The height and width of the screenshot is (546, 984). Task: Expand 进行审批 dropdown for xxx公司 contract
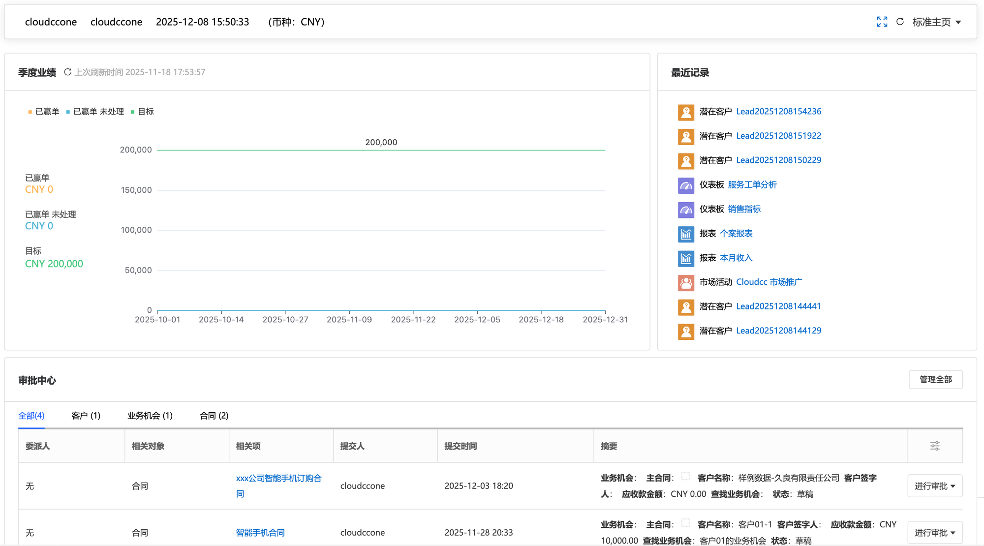tap(935, 486)
